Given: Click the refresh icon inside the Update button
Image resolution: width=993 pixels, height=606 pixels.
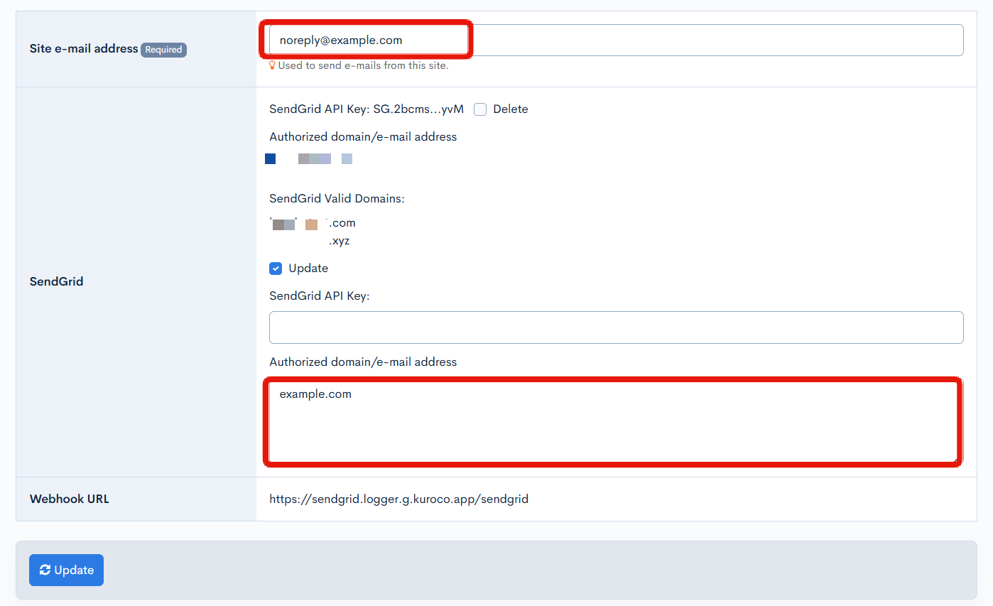Looking at the screenshot, I should (45, 570).
